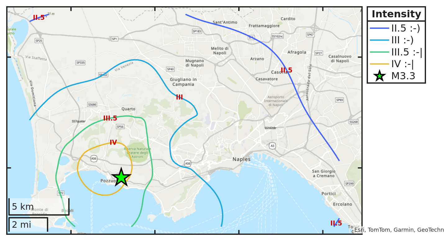Click the M3.3 star icon in the legend
This screenshot has width=444, height=241.
379,76
